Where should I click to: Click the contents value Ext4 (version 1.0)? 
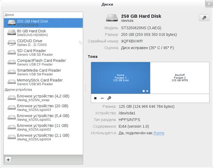point(134,126)
